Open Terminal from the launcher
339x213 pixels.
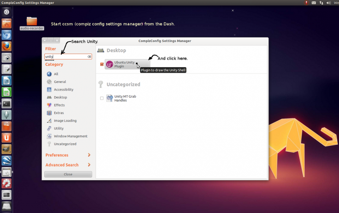point(7,104)
